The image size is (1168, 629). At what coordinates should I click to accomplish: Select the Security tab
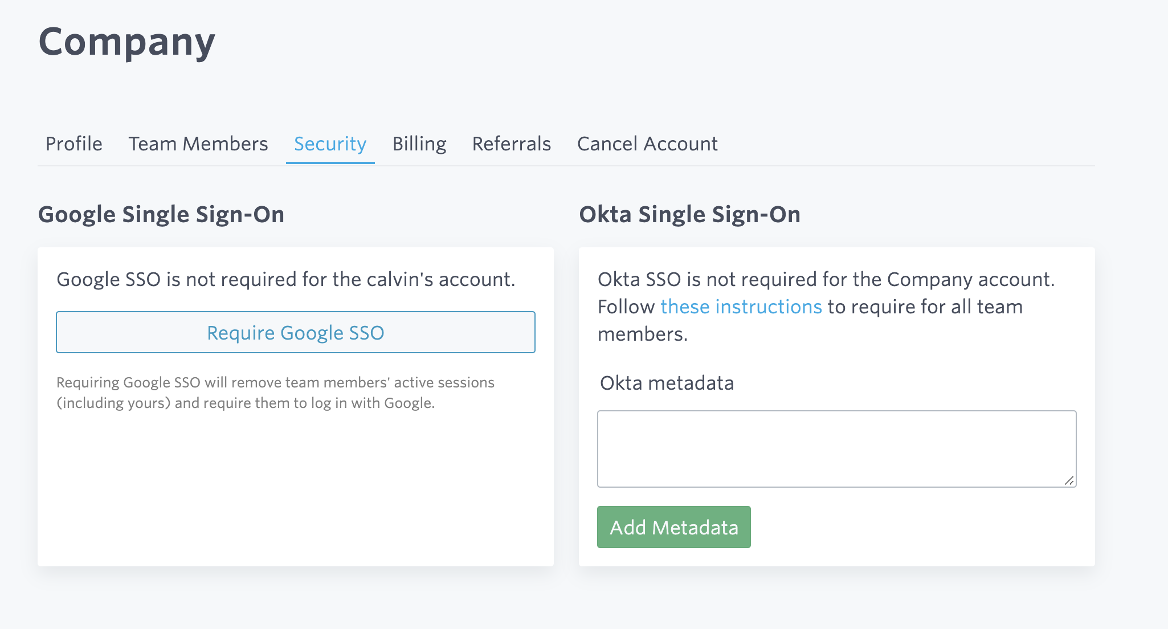[x=330, y=144]
